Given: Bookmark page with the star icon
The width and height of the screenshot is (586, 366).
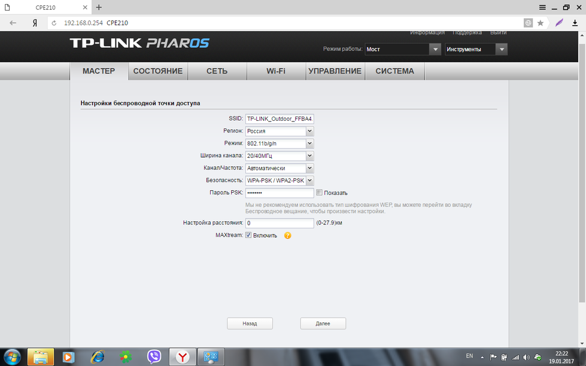Looking at the screenshot, I should click(x=541, y=23).
